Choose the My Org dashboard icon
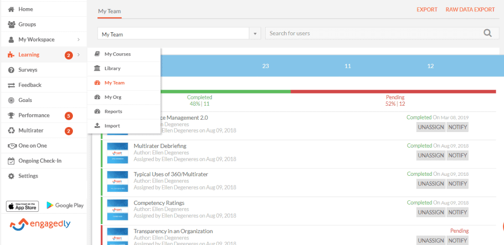504x245 pixels. pos(97,97)
